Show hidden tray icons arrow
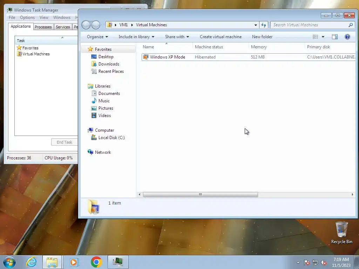 298,262
